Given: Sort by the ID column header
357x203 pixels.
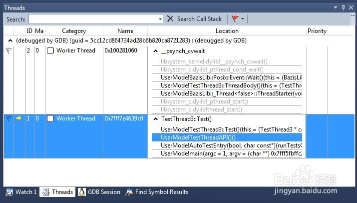Looking at the screenshot, I should [29, 31].
